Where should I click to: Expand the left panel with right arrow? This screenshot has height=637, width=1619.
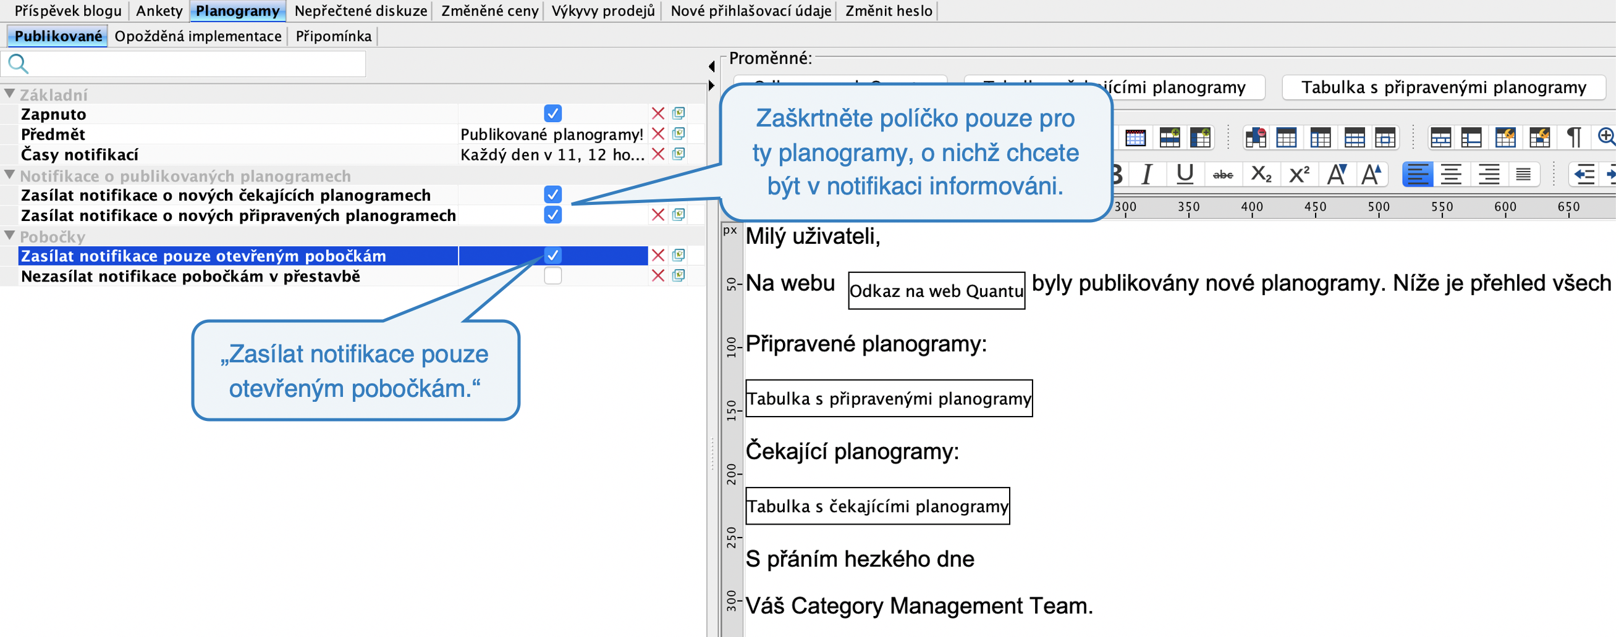712,85
